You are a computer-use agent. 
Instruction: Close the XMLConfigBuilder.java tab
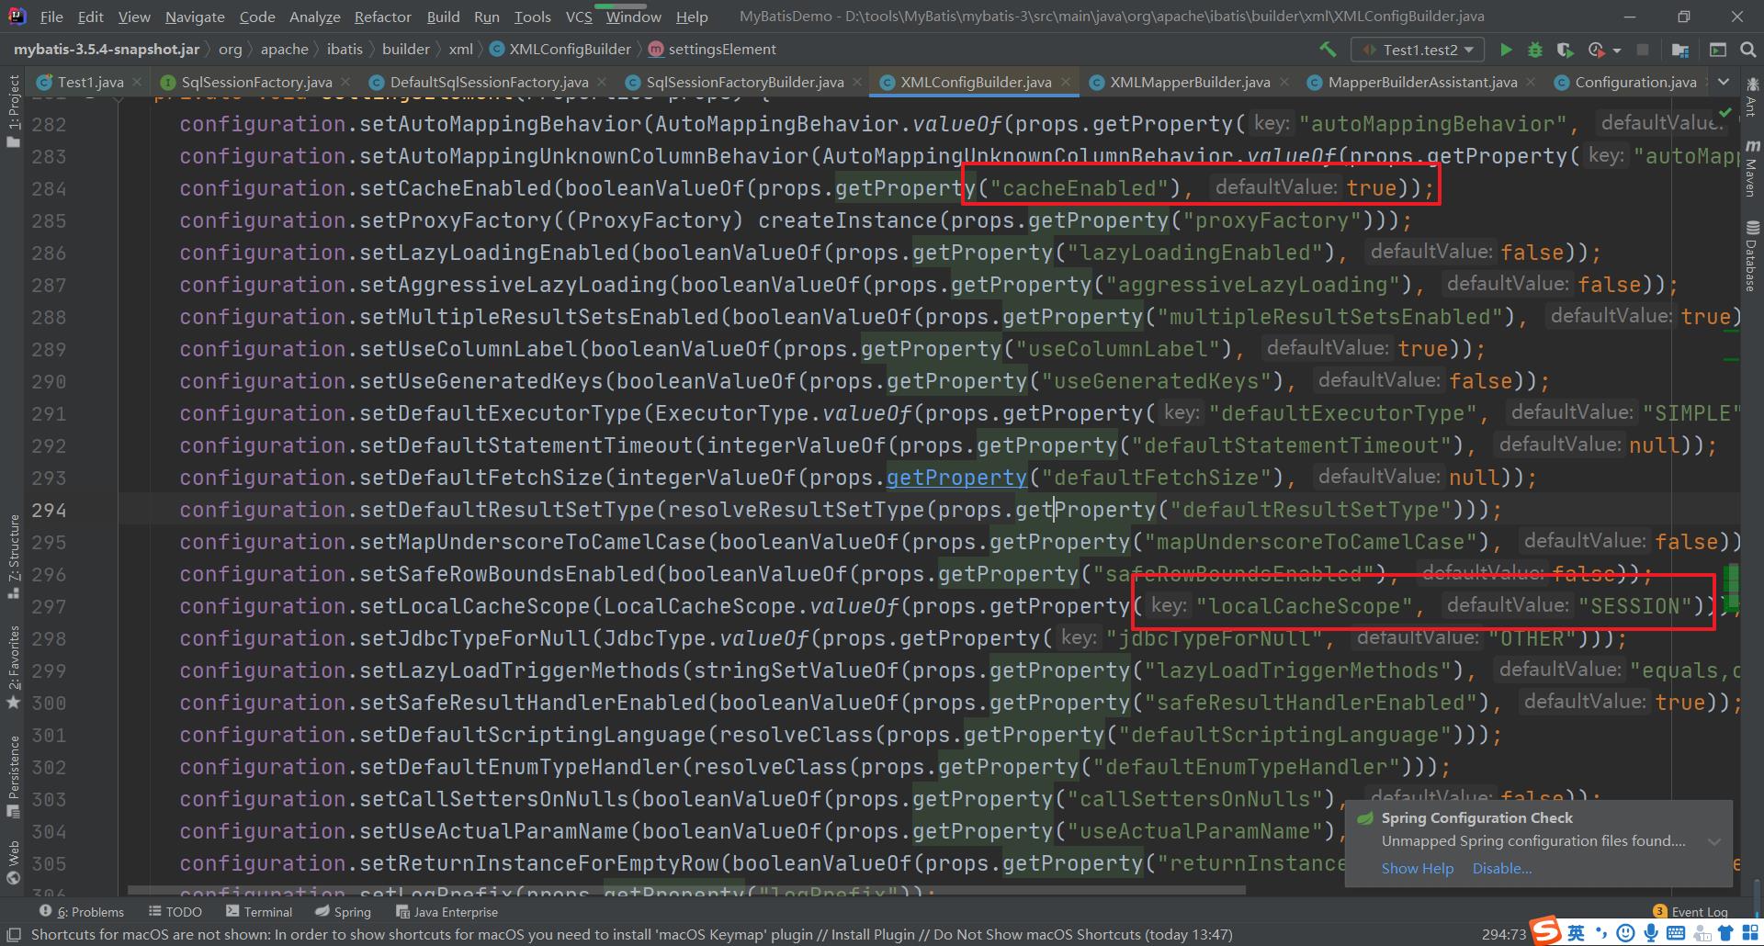point(1066,82)
